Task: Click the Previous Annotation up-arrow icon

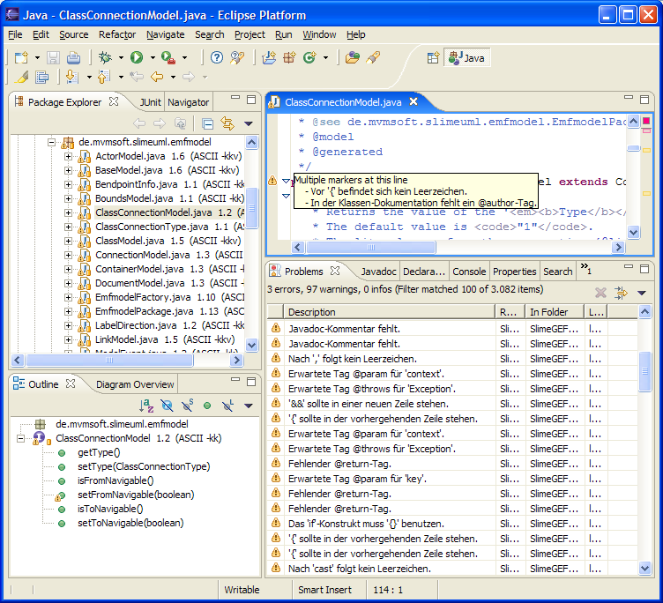Action: click(104, 77)
